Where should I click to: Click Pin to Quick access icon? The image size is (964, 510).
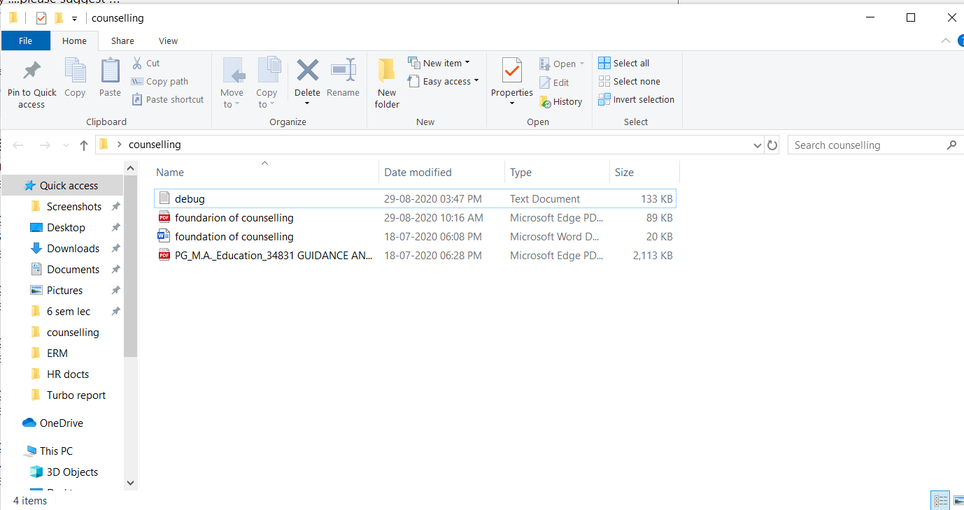pyautogui.click(x=31, y=71)
